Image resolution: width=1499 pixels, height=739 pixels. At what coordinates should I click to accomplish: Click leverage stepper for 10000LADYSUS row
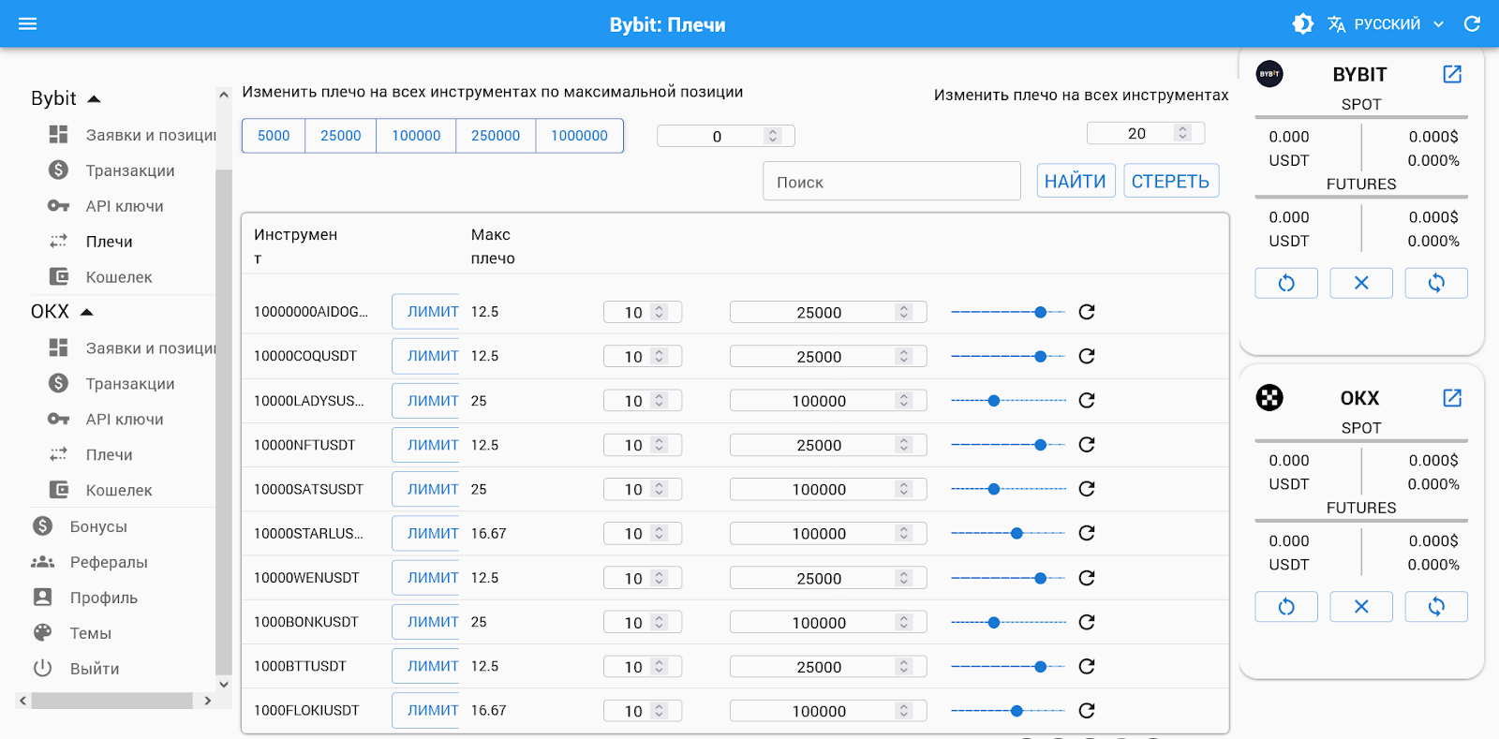click(660, 401)
